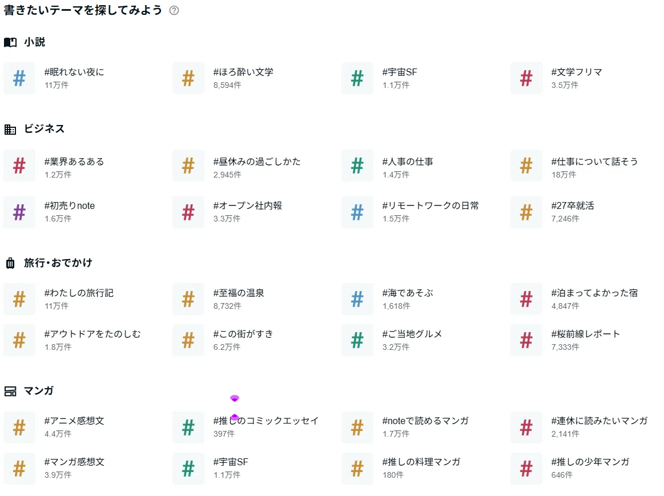Click the red hashtag icon for 文学フリマ
The image size is (664, 496).
pos(526,78)
